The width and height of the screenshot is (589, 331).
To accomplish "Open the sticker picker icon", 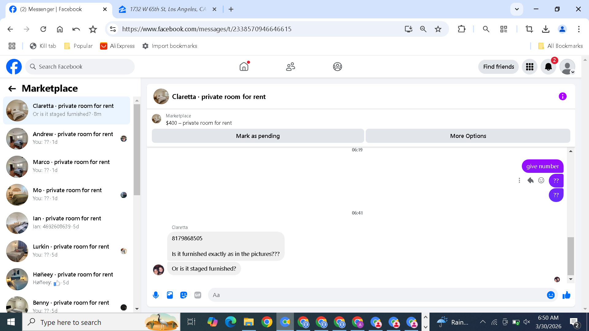I will [x=184, y=295].
